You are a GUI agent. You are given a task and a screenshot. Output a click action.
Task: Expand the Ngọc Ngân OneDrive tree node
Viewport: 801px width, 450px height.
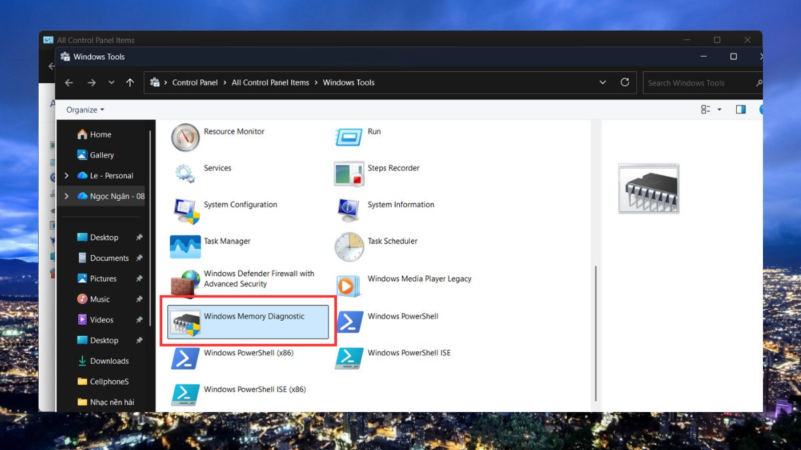tap(66, 197)
